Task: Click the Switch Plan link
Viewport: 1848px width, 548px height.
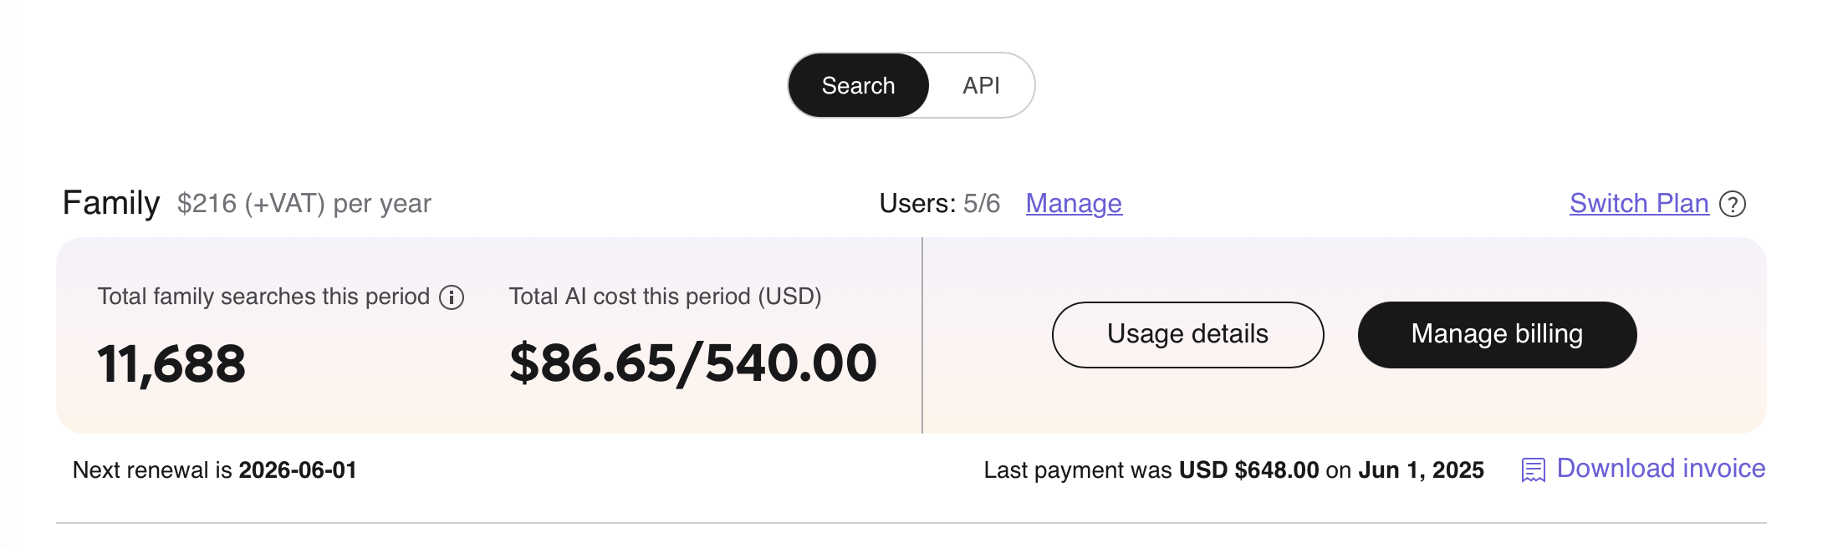Action: pyautogui.click(x=1638, y=203)
